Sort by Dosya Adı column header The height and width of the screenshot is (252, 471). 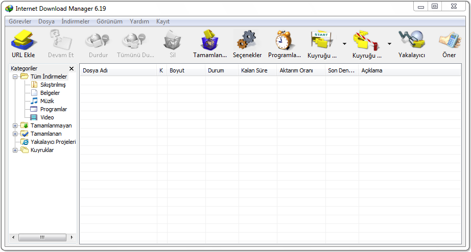(x=119, y=71)
